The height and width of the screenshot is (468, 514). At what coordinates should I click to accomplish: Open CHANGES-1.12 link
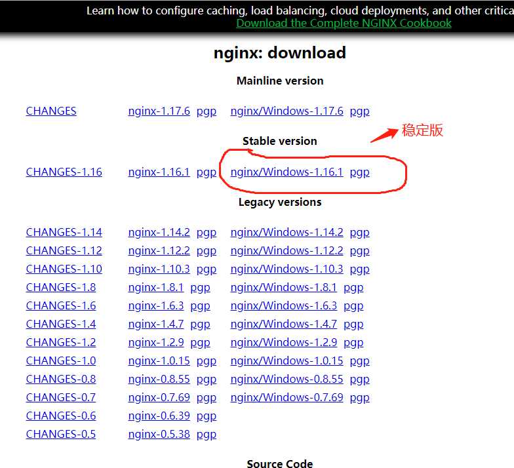coord(64,250)
